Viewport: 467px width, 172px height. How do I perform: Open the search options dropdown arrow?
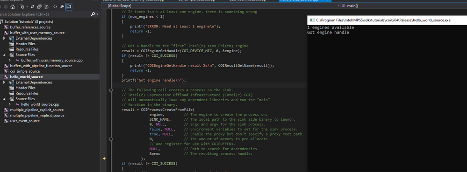[97, 14]
